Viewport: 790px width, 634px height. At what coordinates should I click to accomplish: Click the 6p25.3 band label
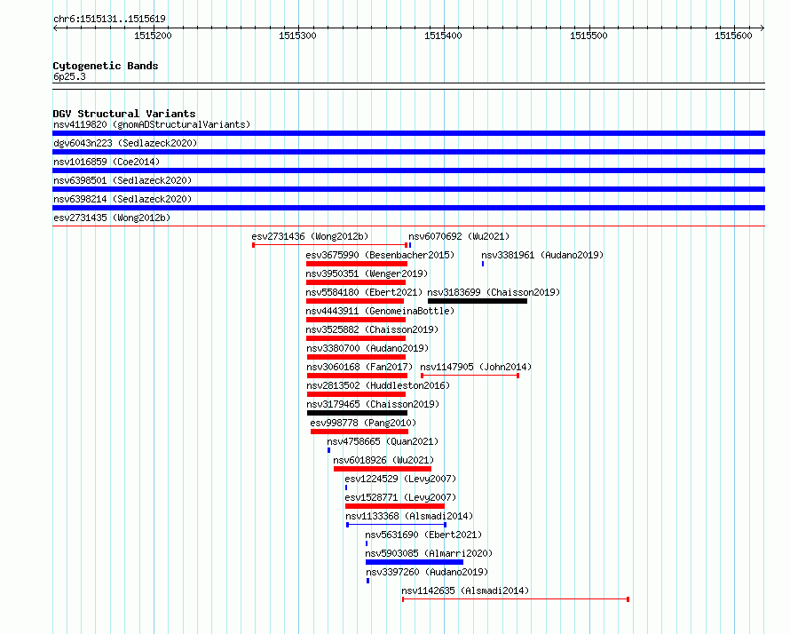[x=69, y=76]
